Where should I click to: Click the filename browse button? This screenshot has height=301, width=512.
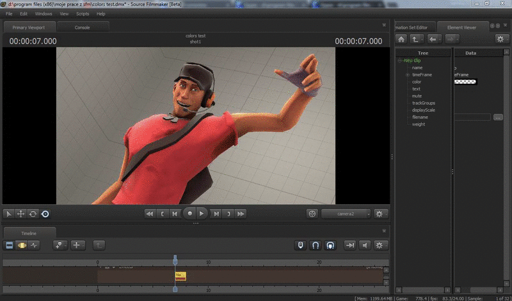point(498,117)
